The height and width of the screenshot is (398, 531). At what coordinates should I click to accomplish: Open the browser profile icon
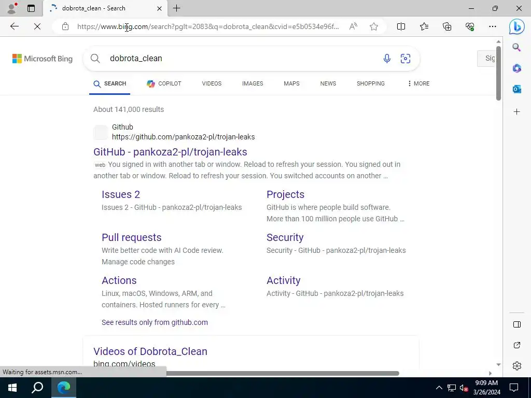(12, 8)
